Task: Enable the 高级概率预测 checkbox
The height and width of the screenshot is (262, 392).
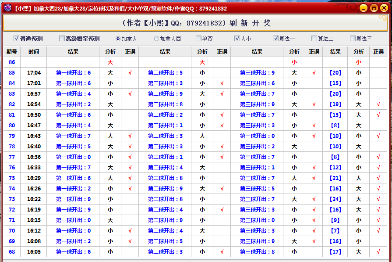Action: (62, 39)
